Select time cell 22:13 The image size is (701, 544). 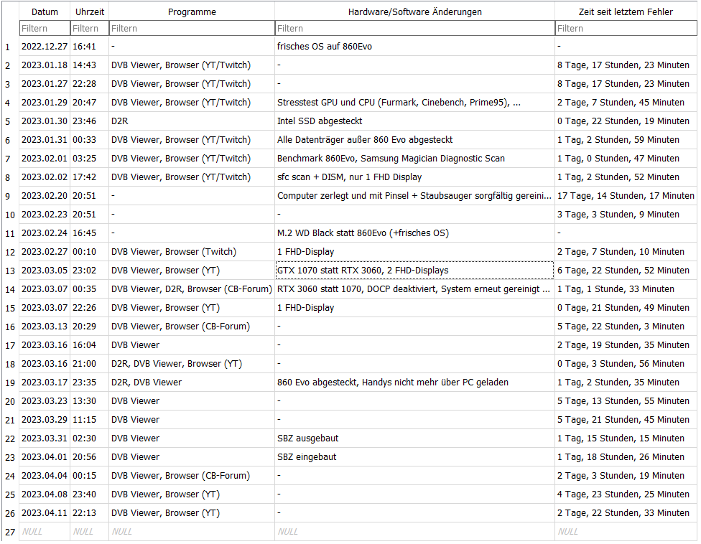[x=89, y=513]
